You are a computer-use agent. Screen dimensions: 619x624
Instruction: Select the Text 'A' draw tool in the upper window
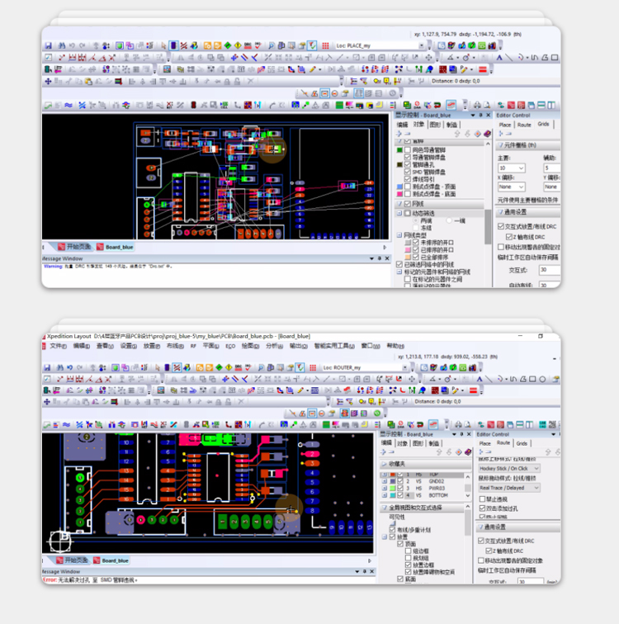coord(499,58)
